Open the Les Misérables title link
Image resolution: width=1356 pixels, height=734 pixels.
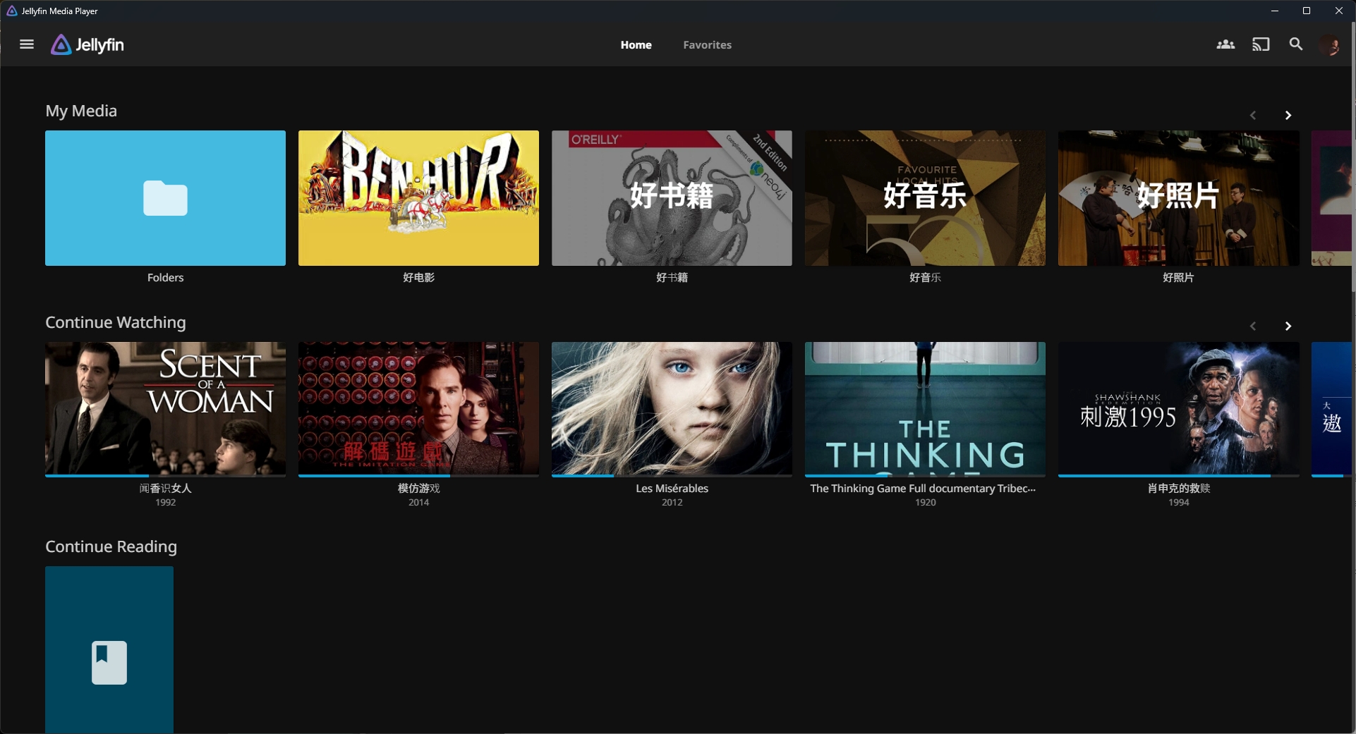(x=672, y=488)
